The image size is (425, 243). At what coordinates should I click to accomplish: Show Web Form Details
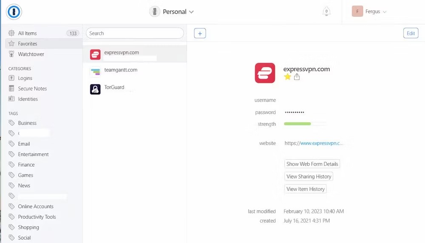pos(312,164)
